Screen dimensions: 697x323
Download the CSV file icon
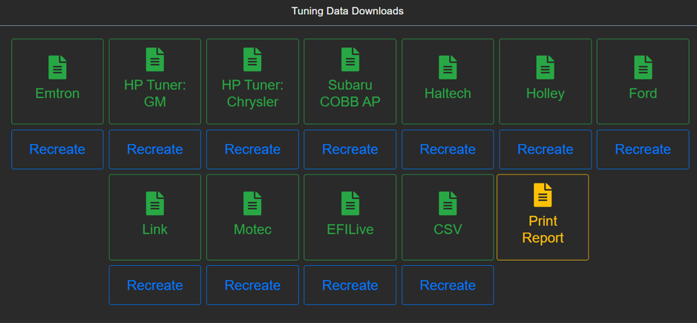448,203
